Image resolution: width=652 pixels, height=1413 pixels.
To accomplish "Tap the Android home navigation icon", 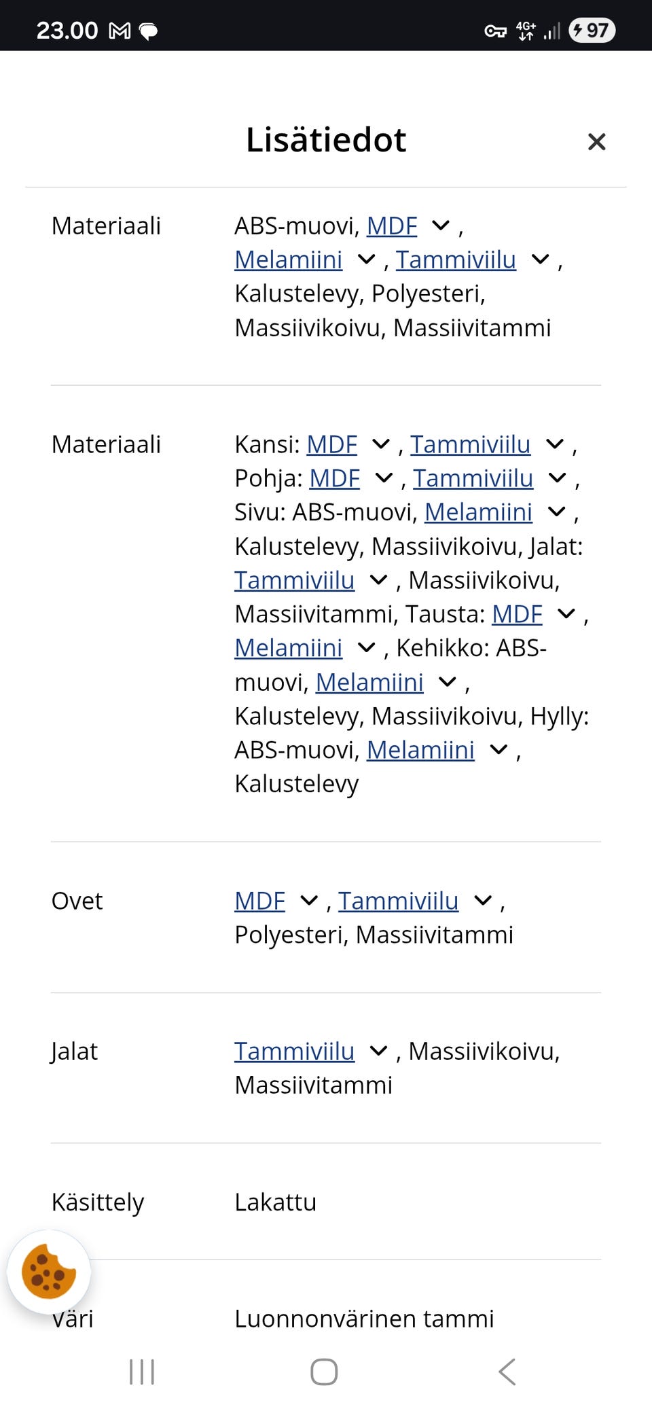I will pos(324,1372).
